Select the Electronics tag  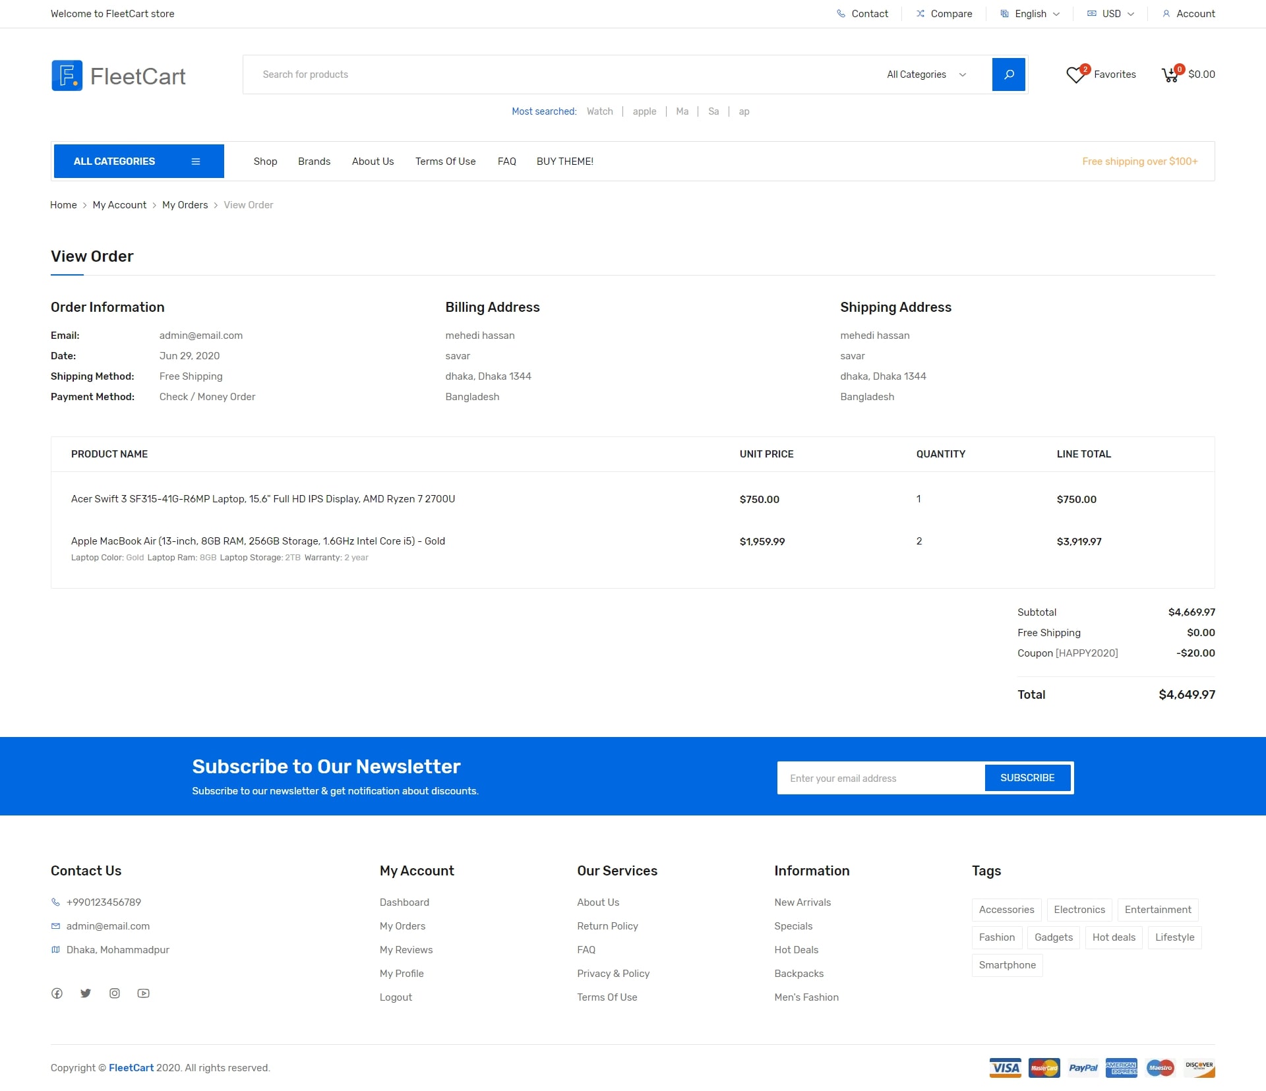pos(1079,910)
